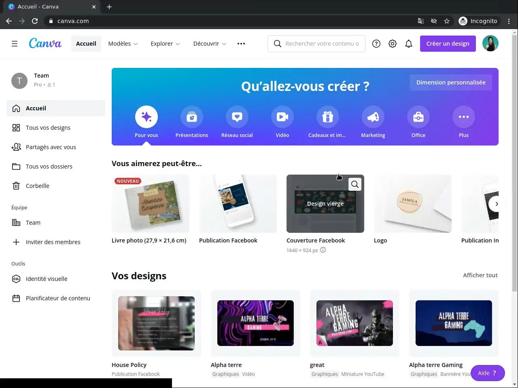Open the great design thumbnail

tap(355, 323)
